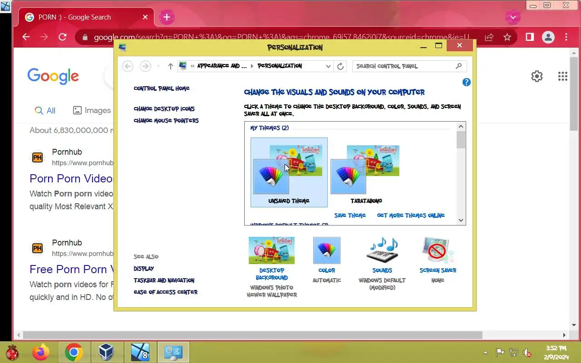Open Change Mouse Pointers link

(166, 121)
